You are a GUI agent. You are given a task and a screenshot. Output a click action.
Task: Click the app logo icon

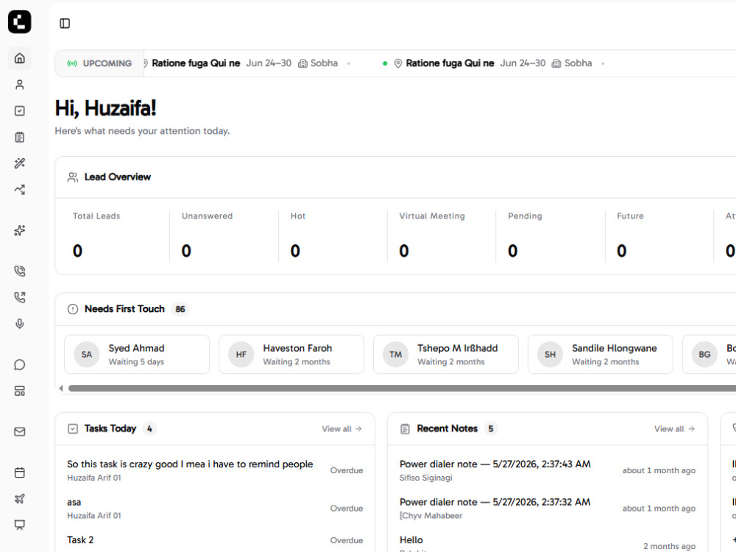click(x=20, y=22)
